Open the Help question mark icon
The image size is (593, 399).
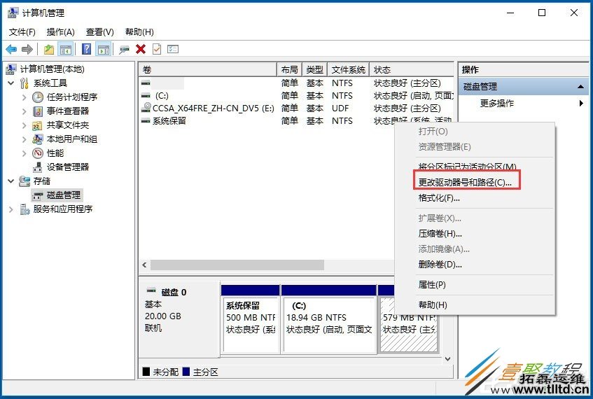coord(86,49)
